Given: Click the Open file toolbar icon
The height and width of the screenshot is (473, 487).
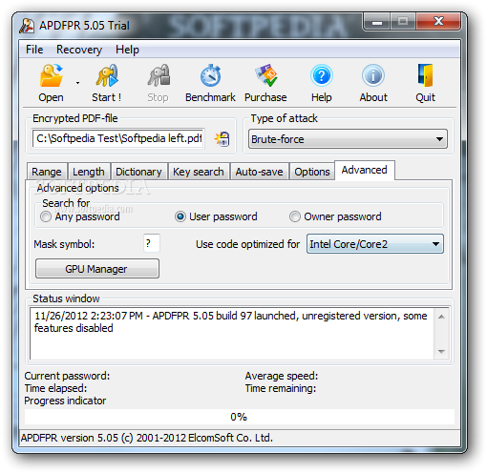Looking at the screenshot, I should coord(51,75).
